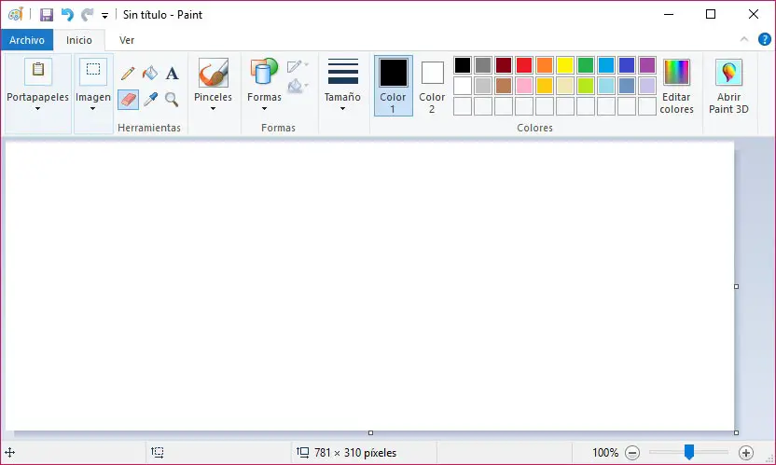Select the Fill with color bucket tool
776x465 pixels.
click(150, 74)
